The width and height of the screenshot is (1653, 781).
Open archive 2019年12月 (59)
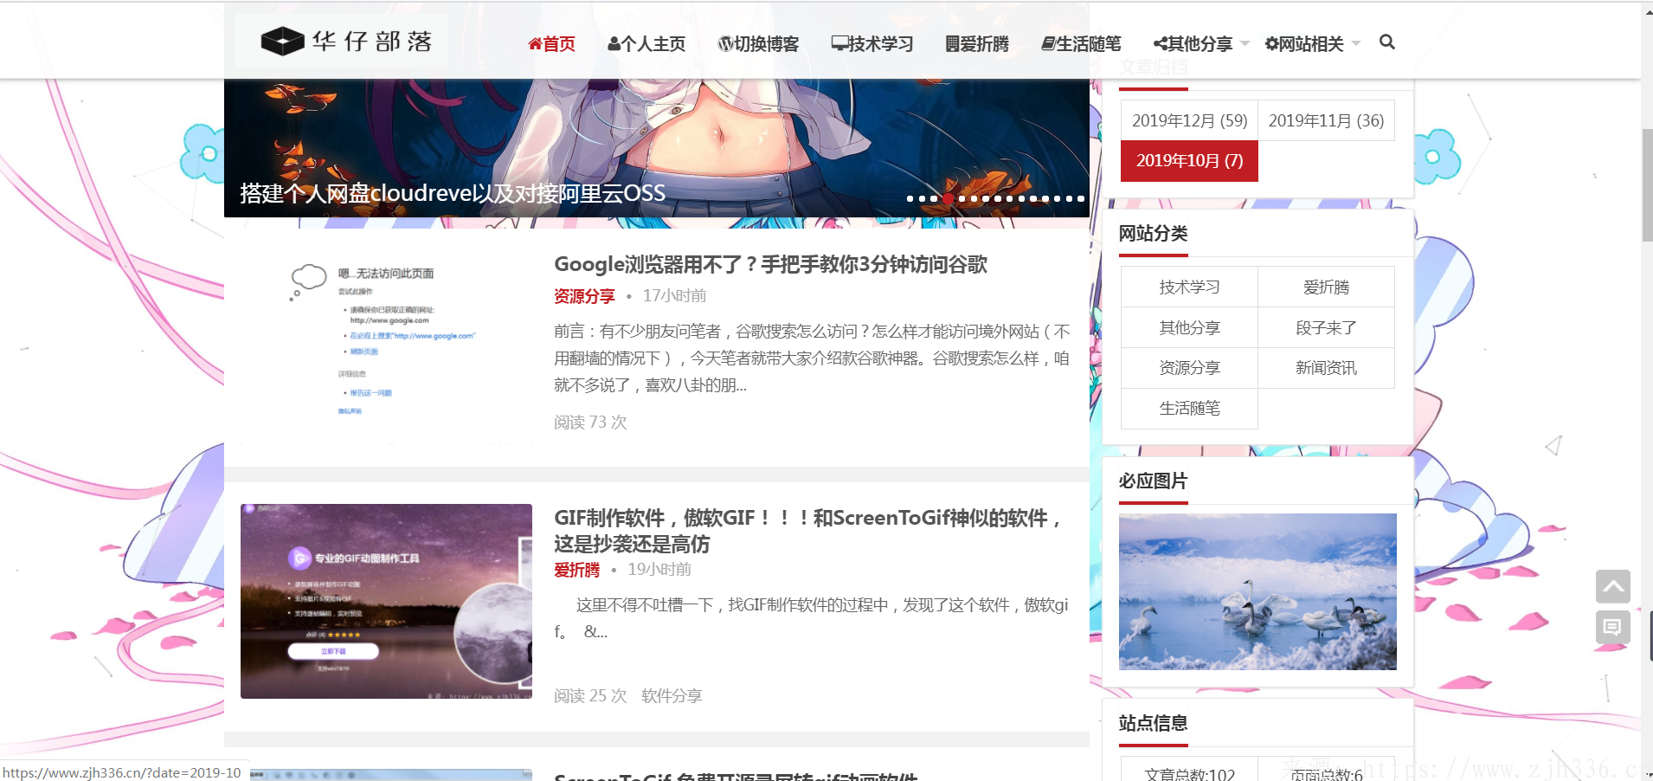pyautogui.click(x=1189, y=120)
